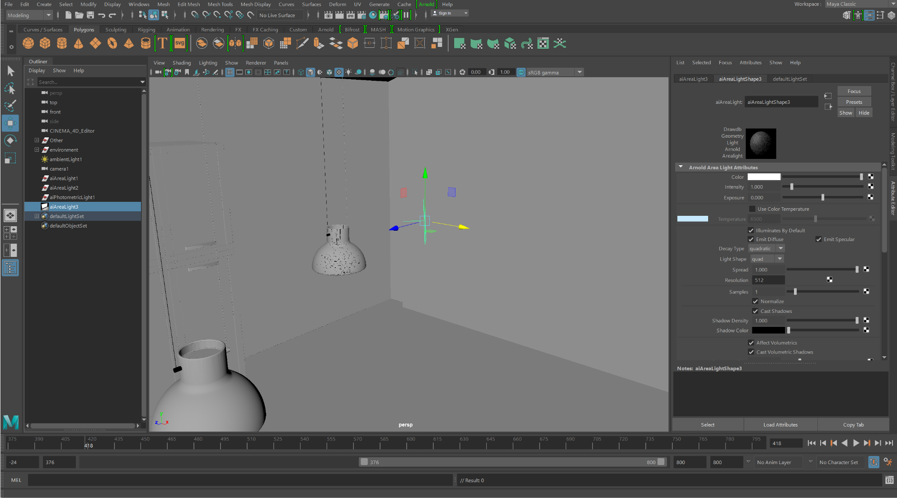
Task: Activate the Lasso Select tool
Action: (x=10, y=88)
